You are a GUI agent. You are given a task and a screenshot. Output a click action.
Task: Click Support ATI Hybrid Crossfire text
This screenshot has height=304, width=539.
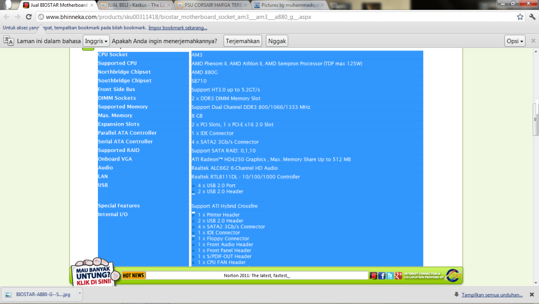(x=224, y=206)
